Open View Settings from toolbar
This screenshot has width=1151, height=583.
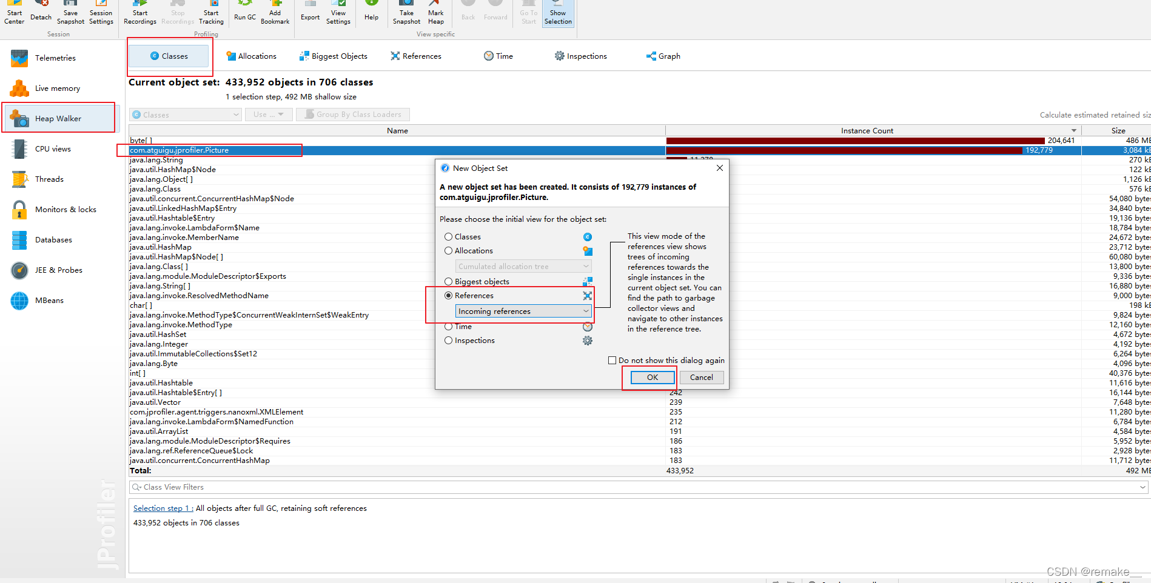point(338,13)
